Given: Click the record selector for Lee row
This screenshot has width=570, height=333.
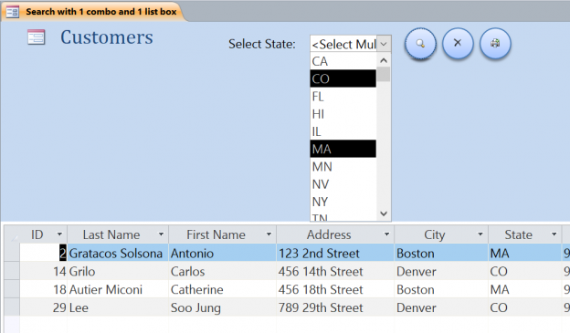Looking at the screenshot, I should [x=12, y=307].
